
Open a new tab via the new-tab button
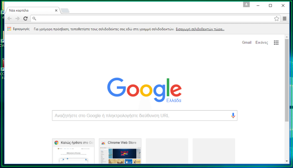click(x=65, y=11)
